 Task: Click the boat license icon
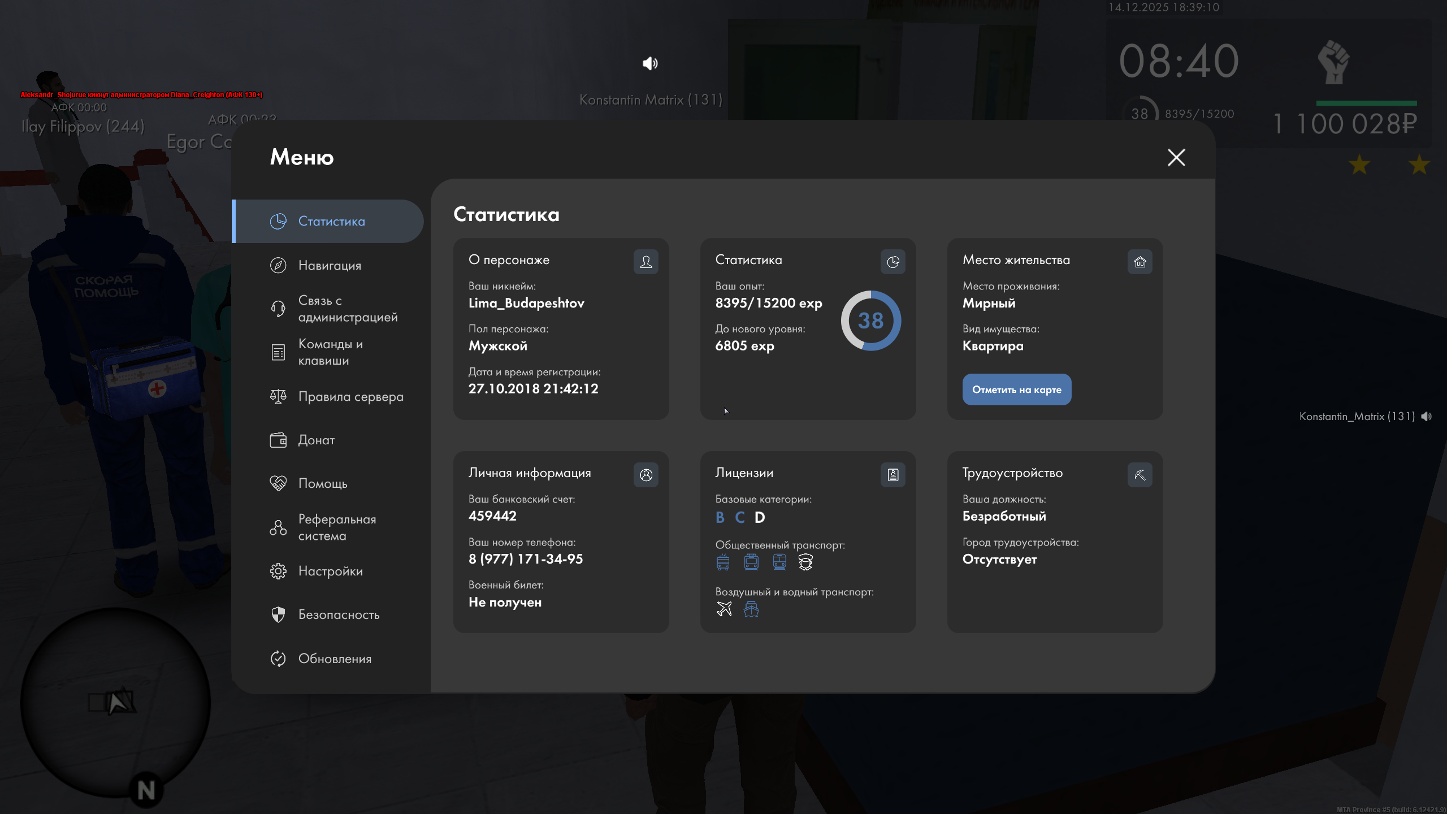[751, 609]
